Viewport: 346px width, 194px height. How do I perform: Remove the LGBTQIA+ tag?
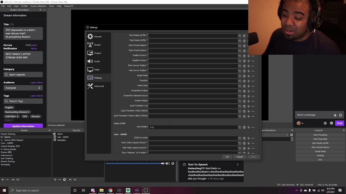(x=18, y=117)
